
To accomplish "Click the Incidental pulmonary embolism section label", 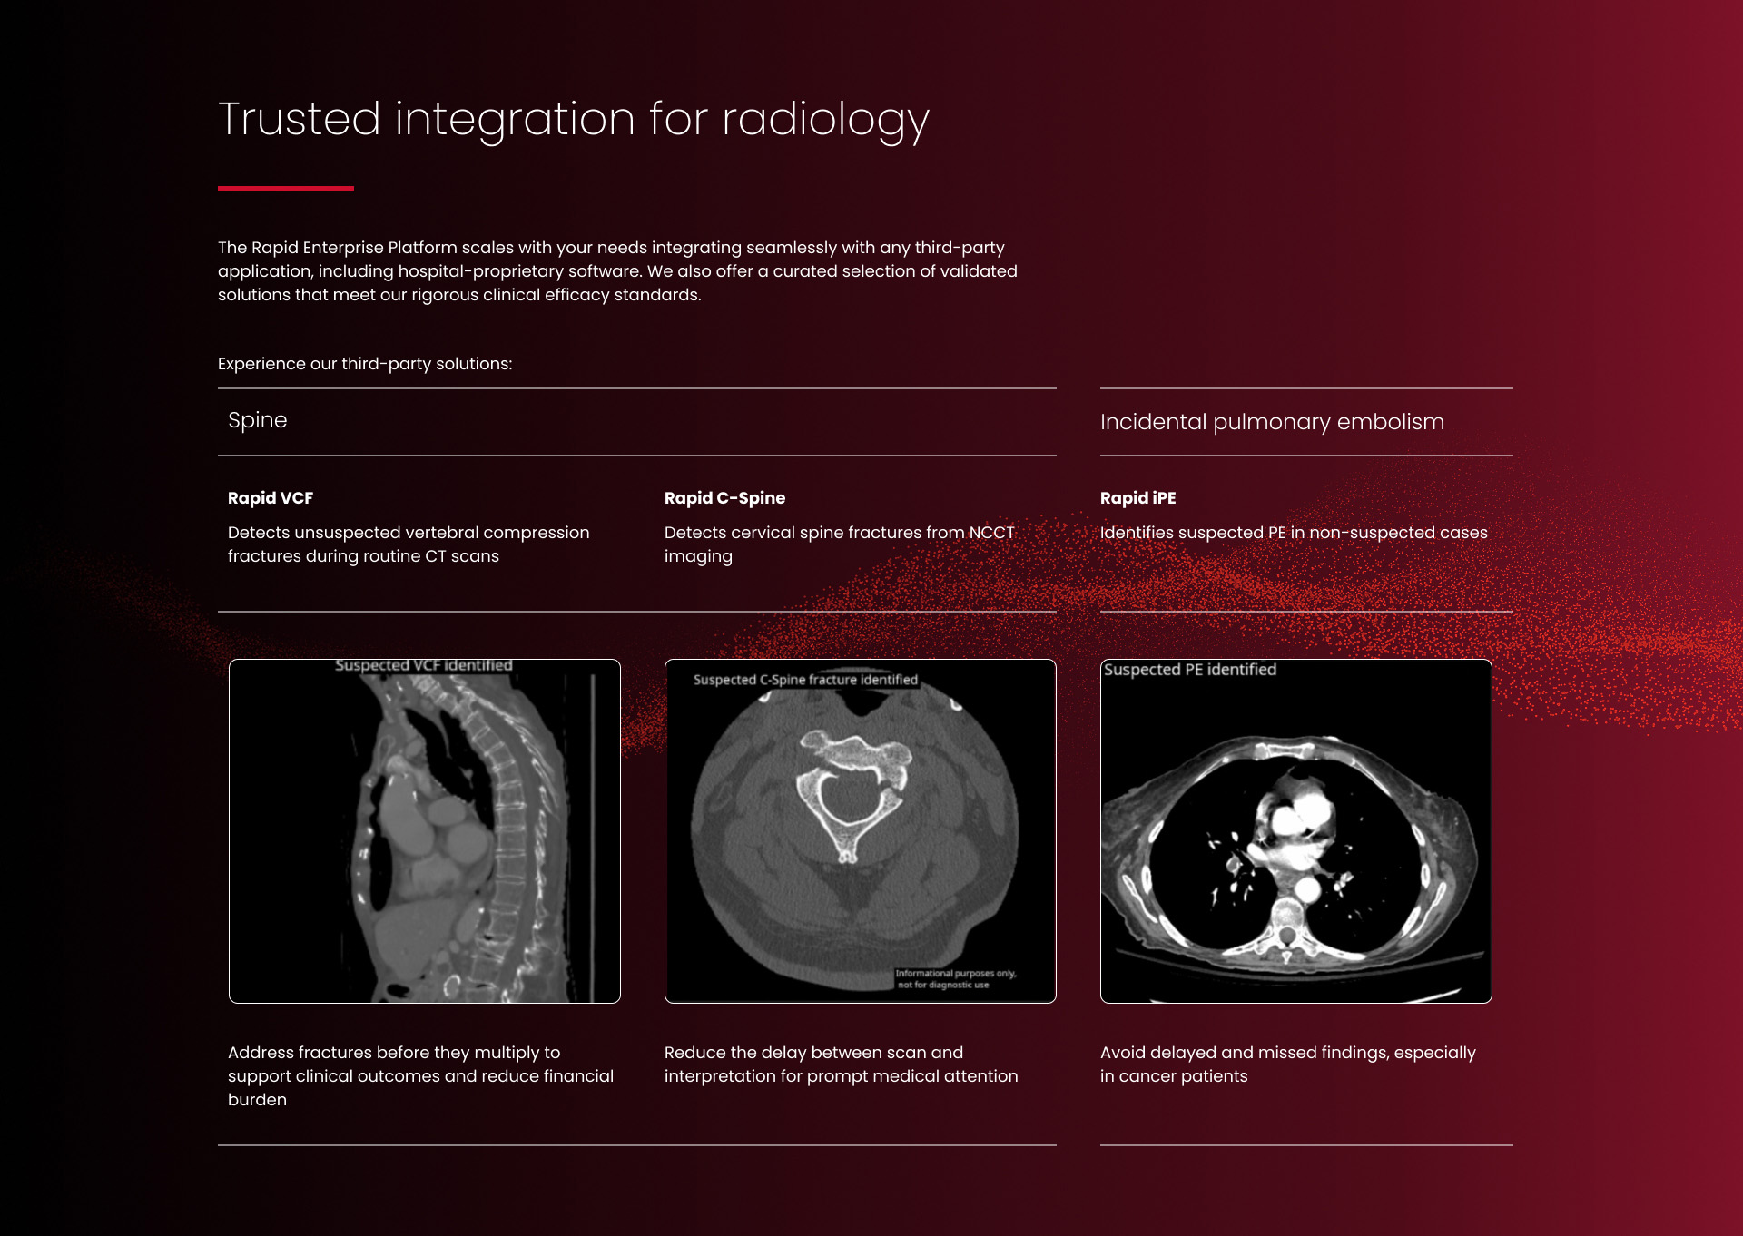I will (1272, 422).
